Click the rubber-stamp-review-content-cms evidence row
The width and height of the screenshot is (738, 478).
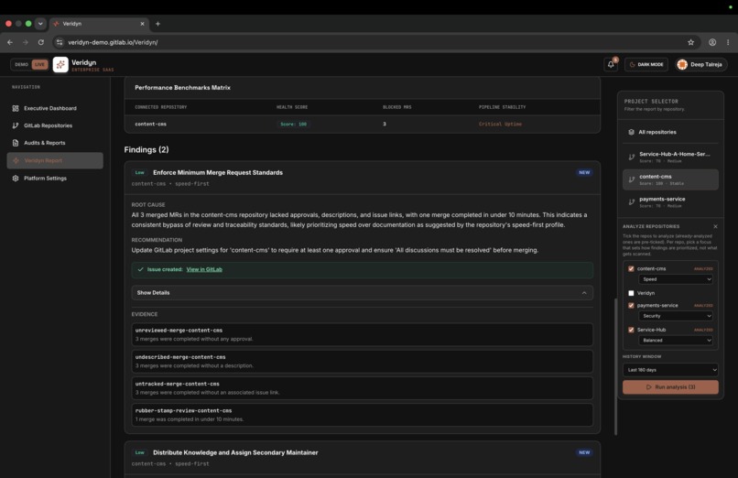tap(362, 415)
